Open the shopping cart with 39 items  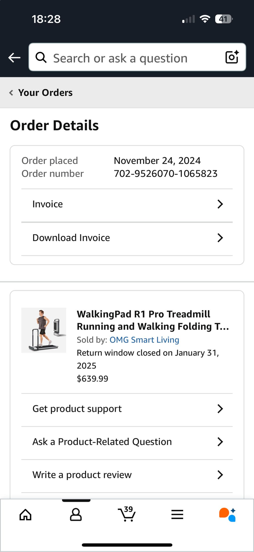tap(127, 514)
